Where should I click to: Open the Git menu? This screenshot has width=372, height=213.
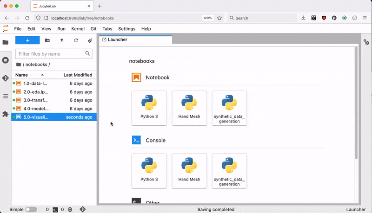(x=93, y=29)
